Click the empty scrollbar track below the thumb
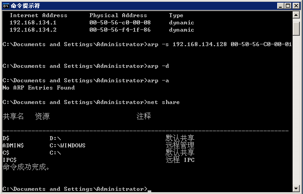Image resolution: width=303 pixels, height=194 pixels. click(296, 113)
